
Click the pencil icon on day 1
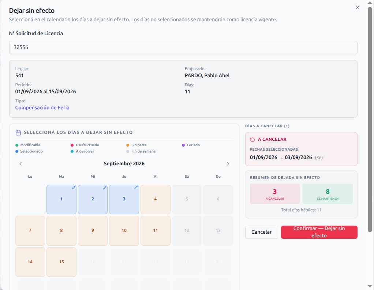74,188
